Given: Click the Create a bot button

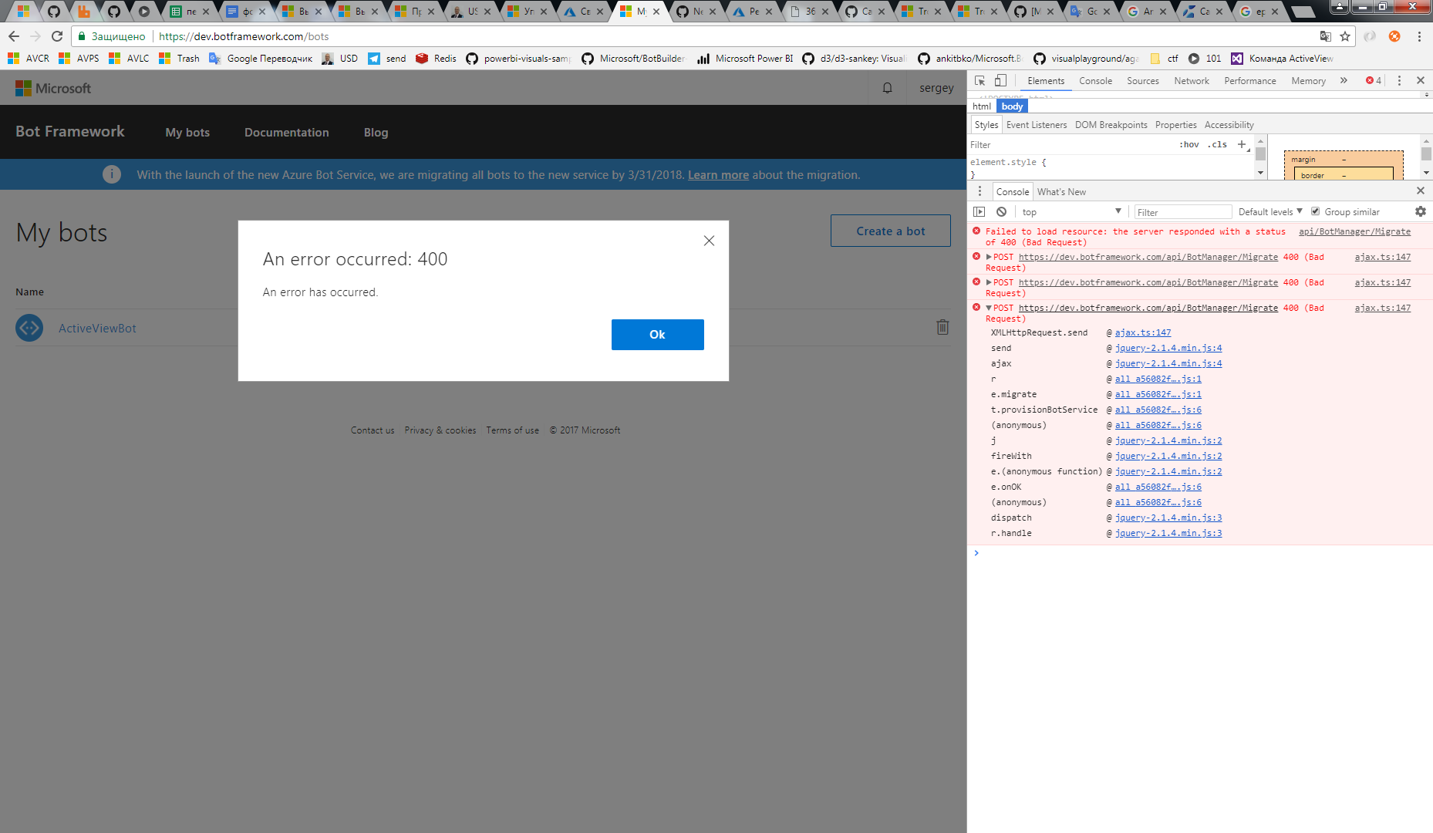Looking at the screenshot, I should [890, 230].
